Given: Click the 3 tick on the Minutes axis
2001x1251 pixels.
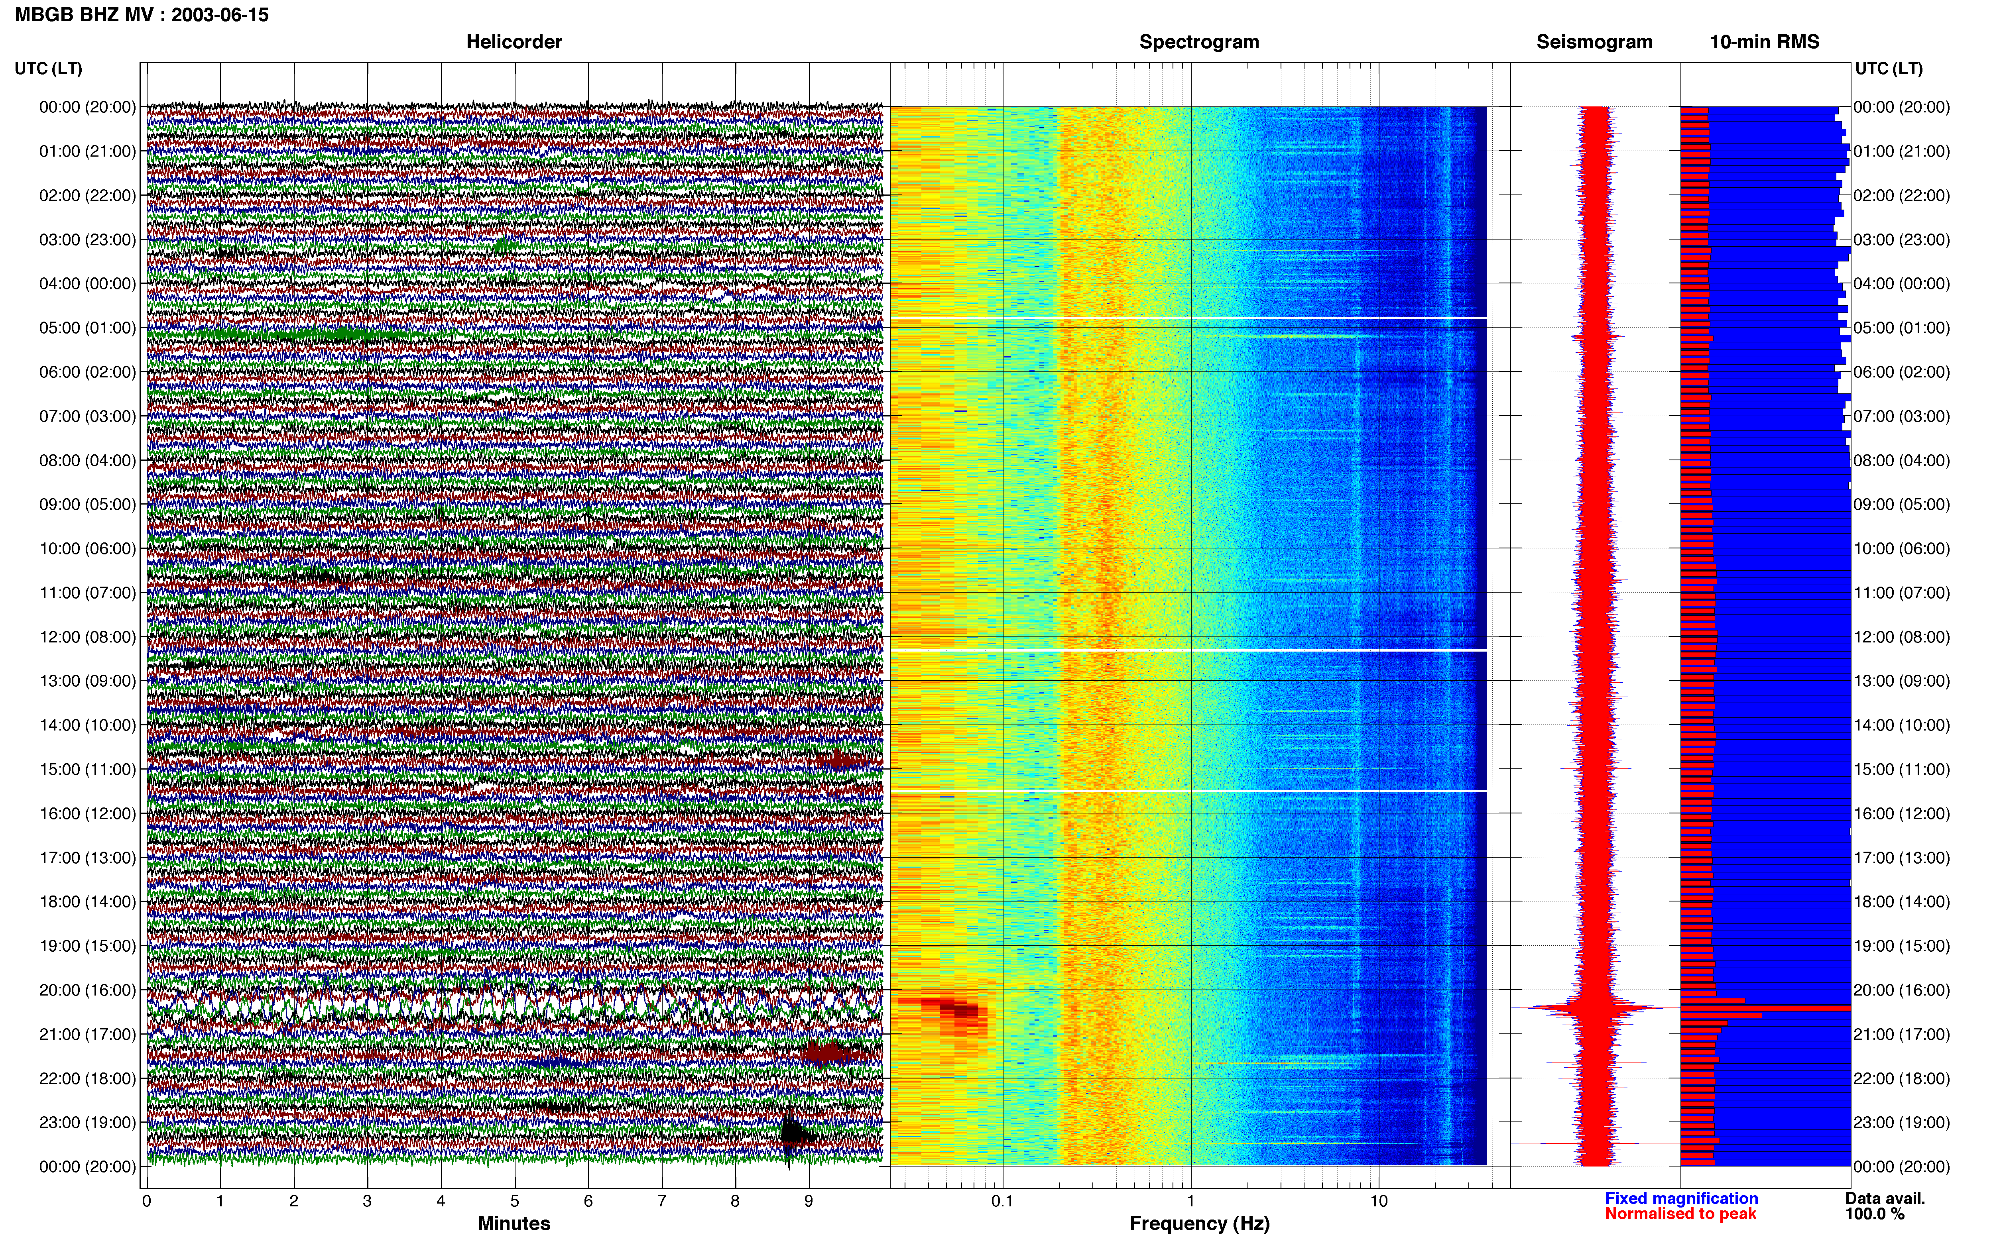Looking at the screenshot, I should pos(368,1201).
